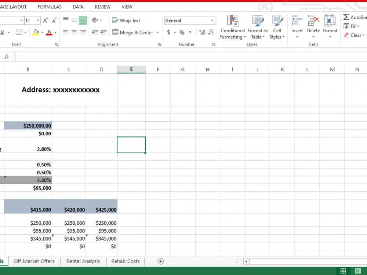The height and width of the screenshot is (275, 367).
Task: Apply Percent Style format
Action: click(182, 32)
